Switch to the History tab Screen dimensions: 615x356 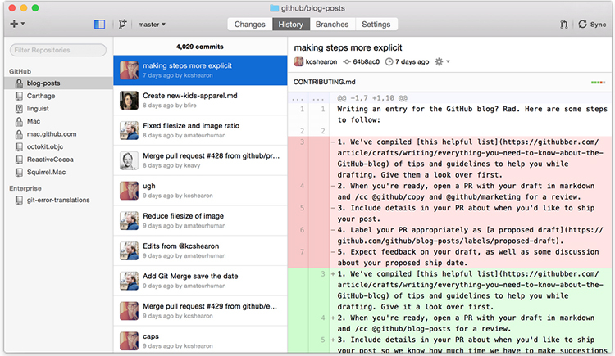[290, 25]
